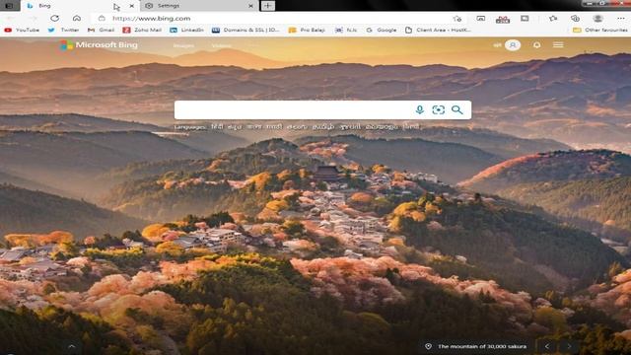Open the cast screen toolbar icon

pos(480,19)
